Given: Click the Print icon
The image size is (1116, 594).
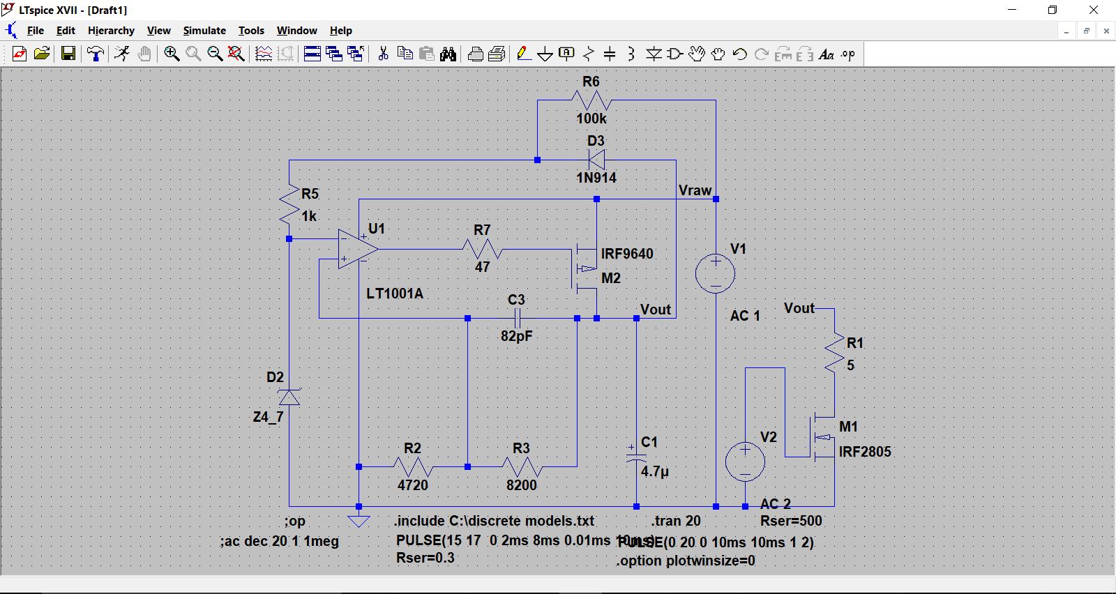Looking at the screenshot, I should pyautogui.click(x=476, y=54).
